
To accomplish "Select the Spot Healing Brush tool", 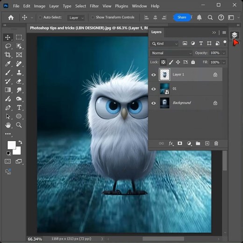I will [19, 64].
